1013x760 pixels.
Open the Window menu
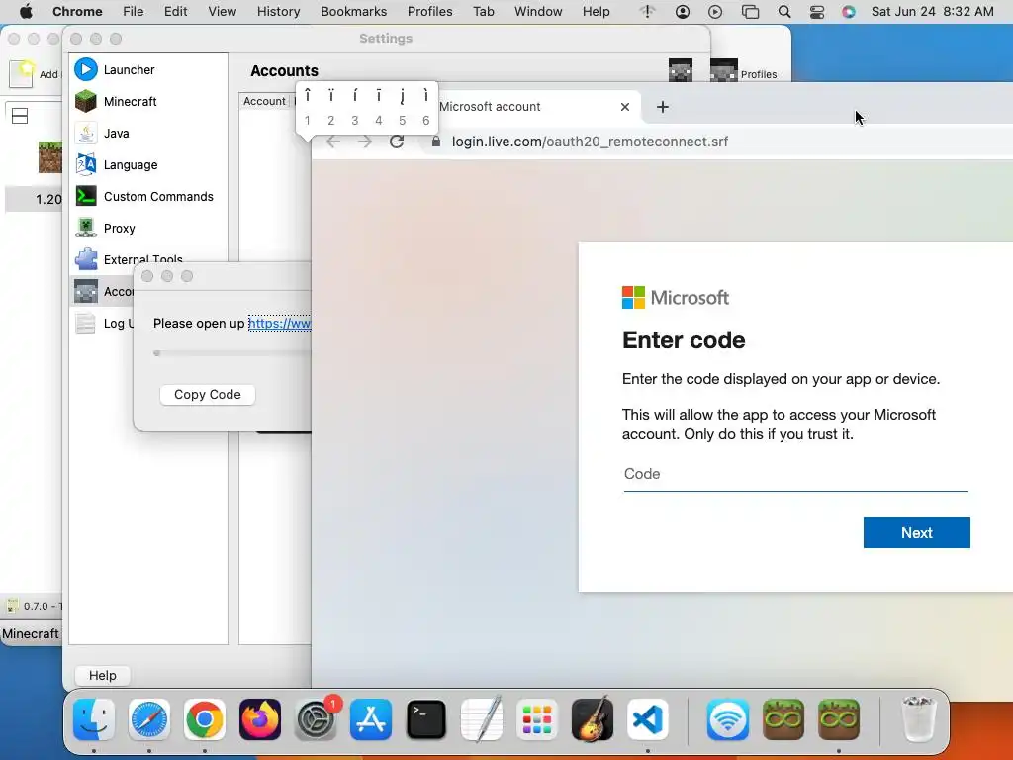538,12
